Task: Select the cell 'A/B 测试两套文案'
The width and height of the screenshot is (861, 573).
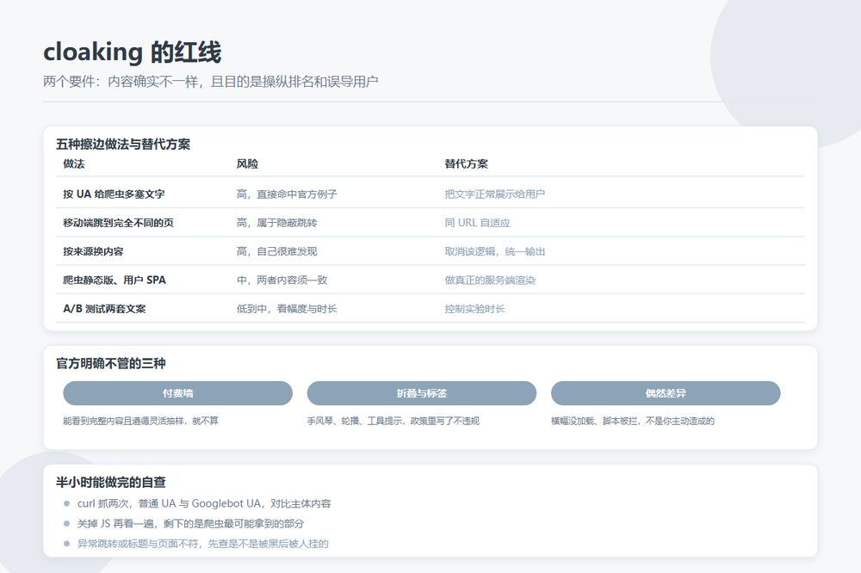Action: pos(104,309)
